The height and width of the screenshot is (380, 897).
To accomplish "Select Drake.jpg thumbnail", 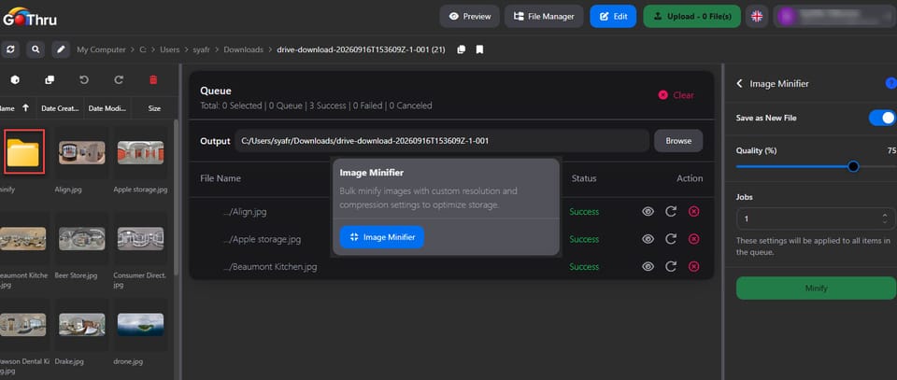I will click(x=82, y=325).
